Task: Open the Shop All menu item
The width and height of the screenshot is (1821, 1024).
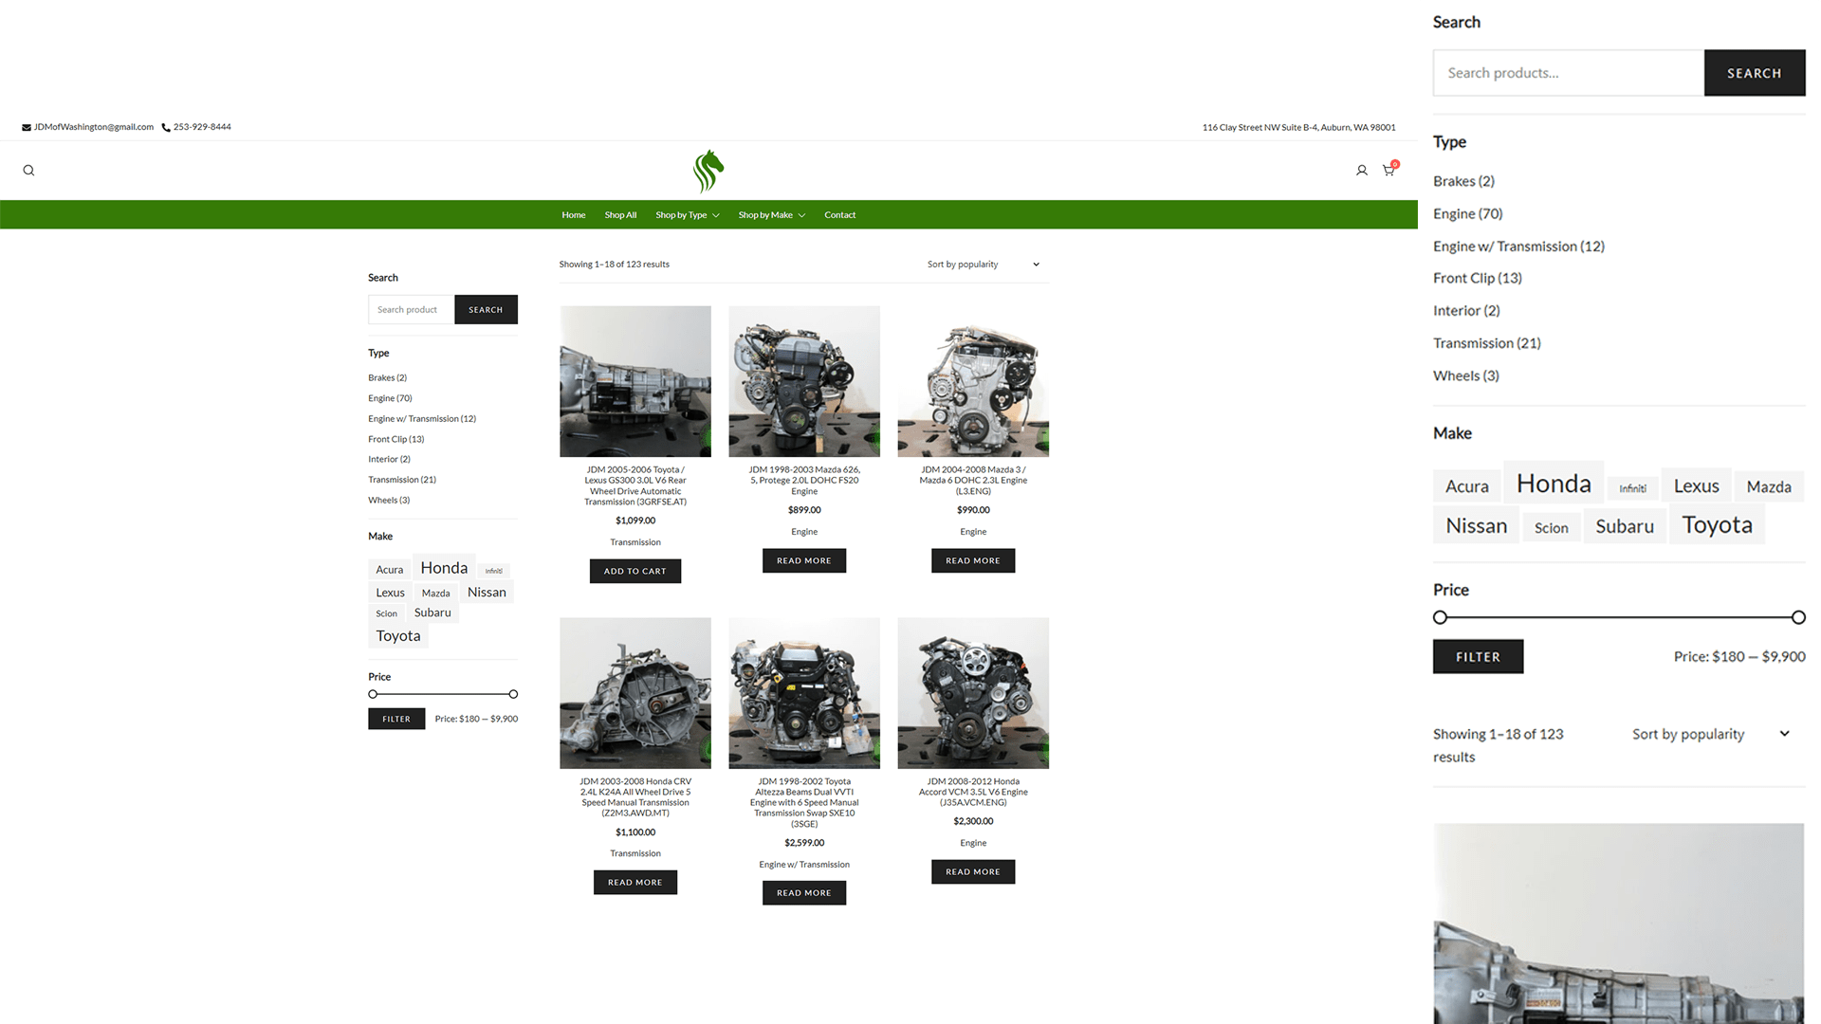Action: 620,215
